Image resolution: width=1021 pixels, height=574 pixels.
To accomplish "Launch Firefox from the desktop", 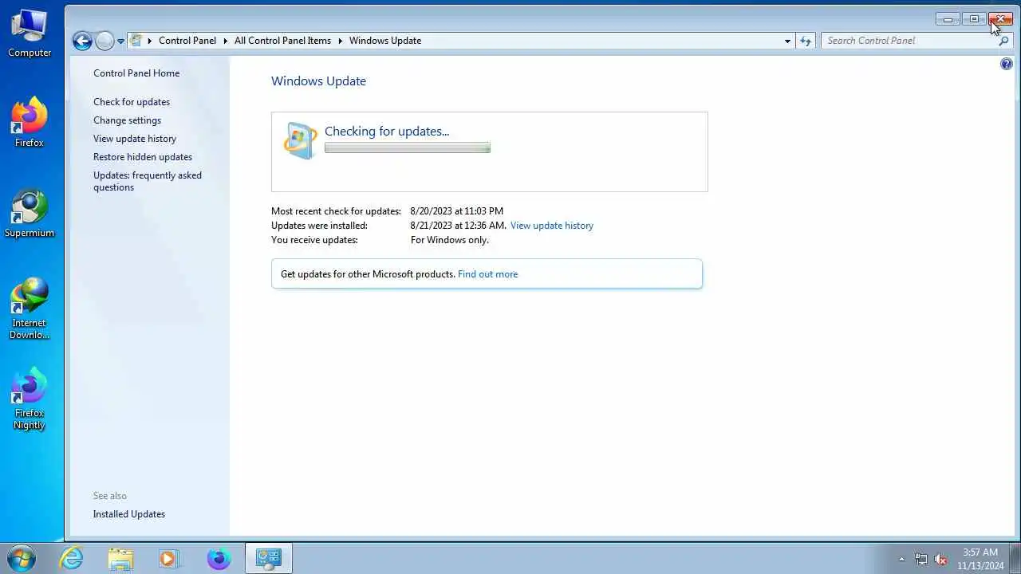I will coord(30,123).
